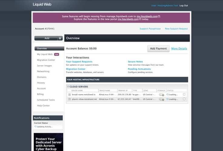The width and height of the screenshot is (223, 151).
Task: Open the Account sidebar item
Action: [x=42, y=88]
